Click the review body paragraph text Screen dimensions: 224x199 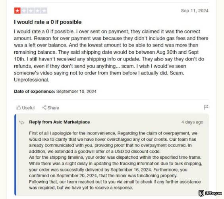tap(111, 56)
